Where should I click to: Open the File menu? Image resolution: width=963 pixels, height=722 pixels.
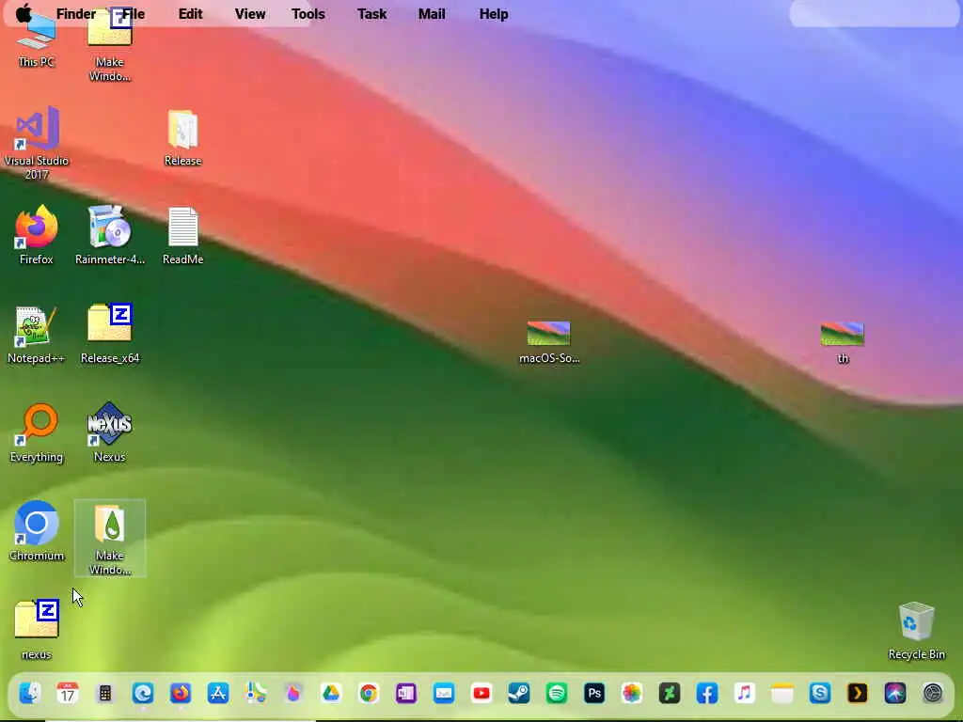(x=133, y=13)
